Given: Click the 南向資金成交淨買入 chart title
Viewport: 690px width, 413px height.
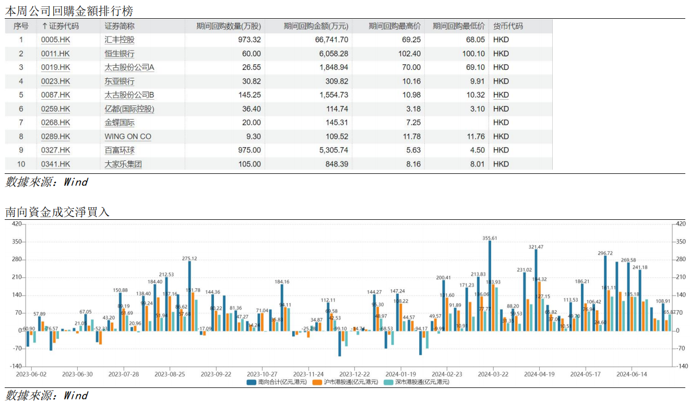Looking at the screenshot, I should point(57,212).
